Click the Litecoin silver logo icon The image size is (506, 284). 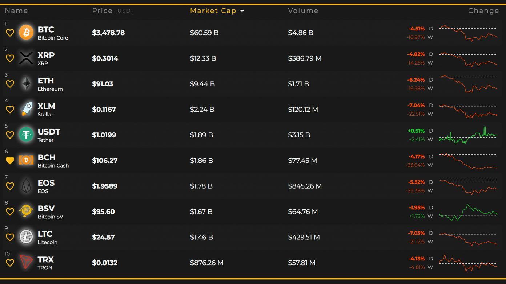click(x=26, y=237)
